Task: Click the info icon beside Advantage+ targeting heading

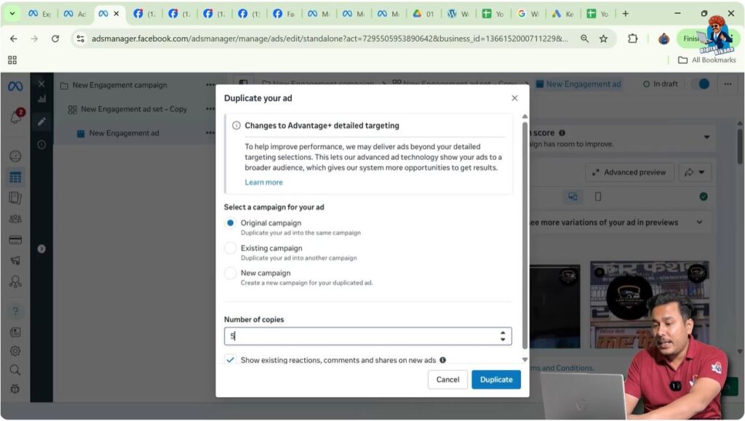Action: [x=236, y=126]
